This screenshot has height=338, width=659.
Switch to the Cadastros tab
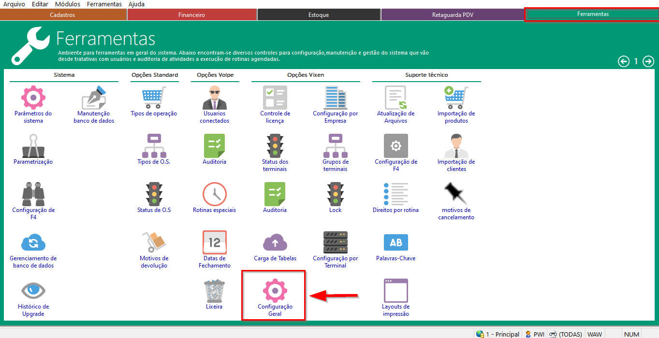coord(63,15)
